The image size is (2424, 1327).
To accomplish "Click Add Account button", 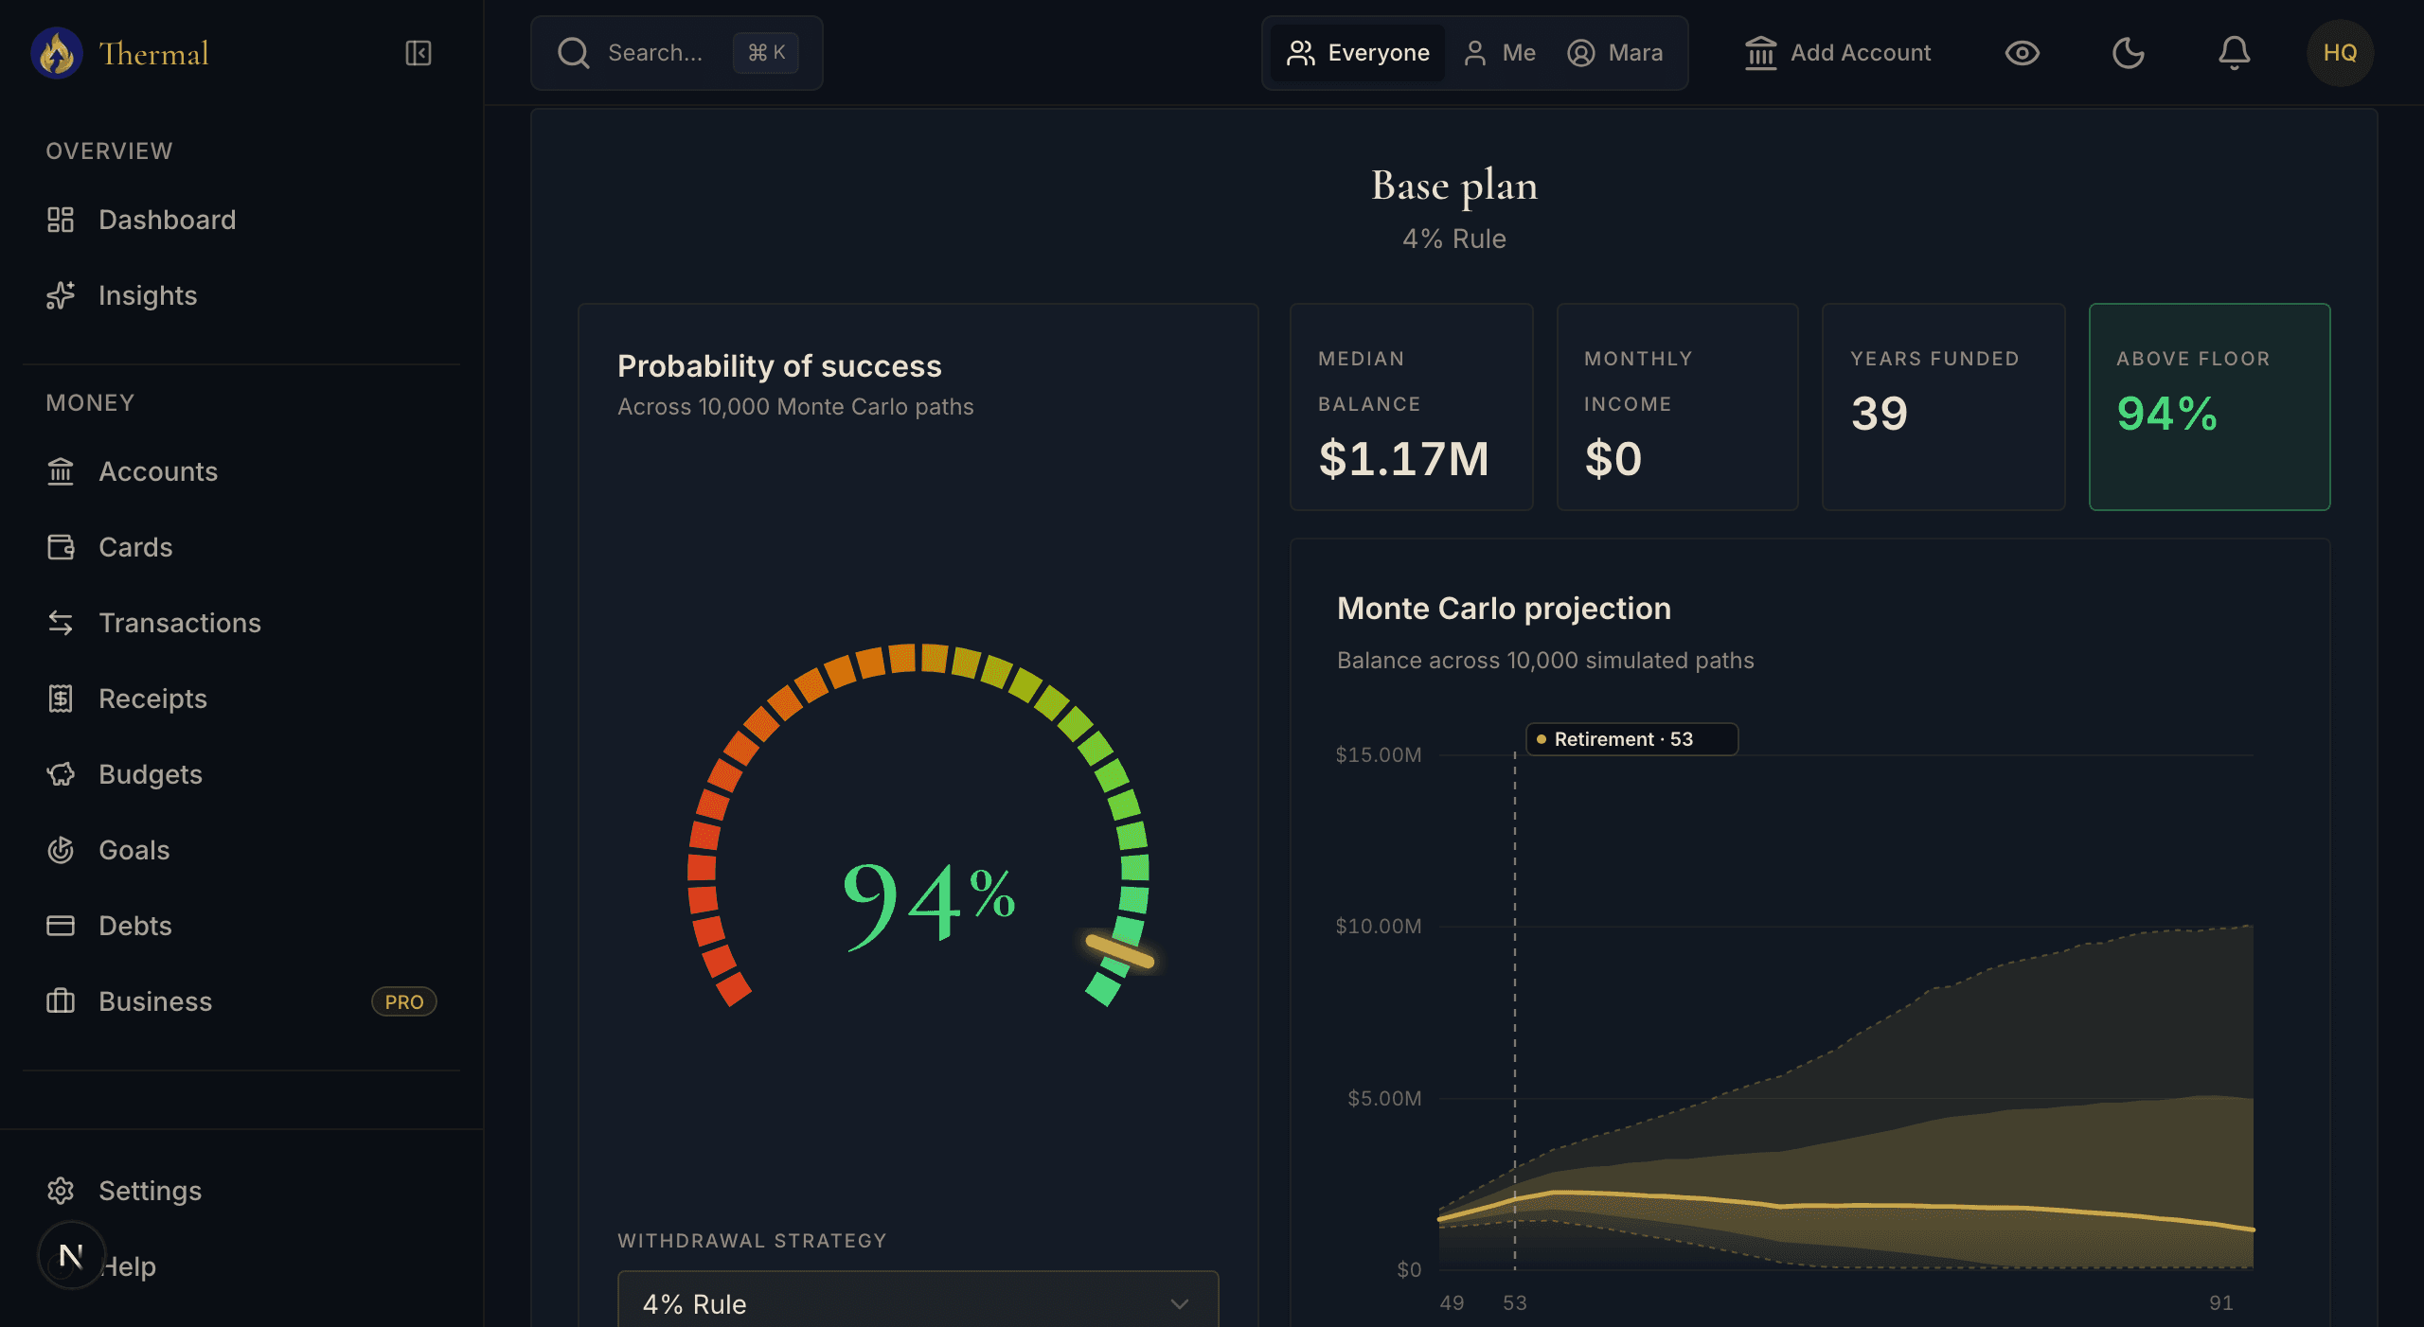I will [1838, 53].
